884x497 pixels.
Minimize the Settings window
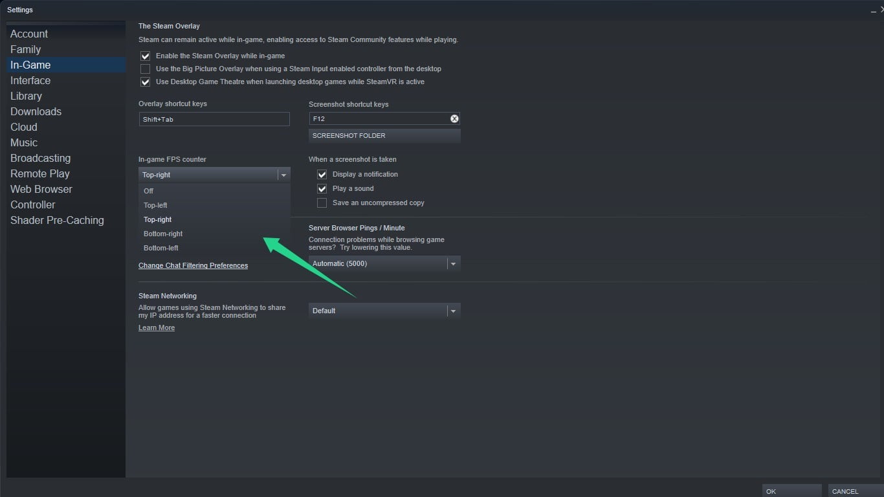[x=872, y=10]
